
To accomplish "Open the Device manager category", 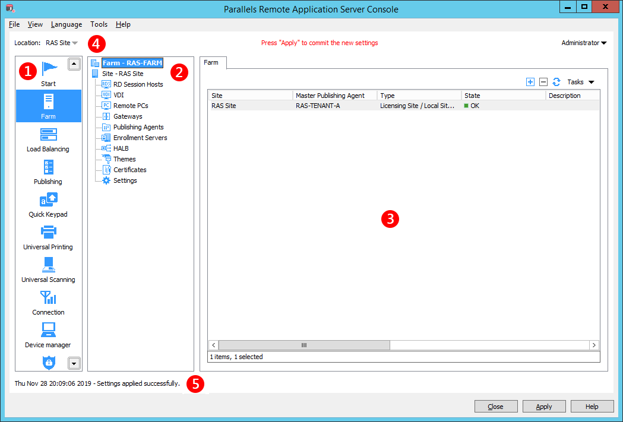I will pos(48,335).
